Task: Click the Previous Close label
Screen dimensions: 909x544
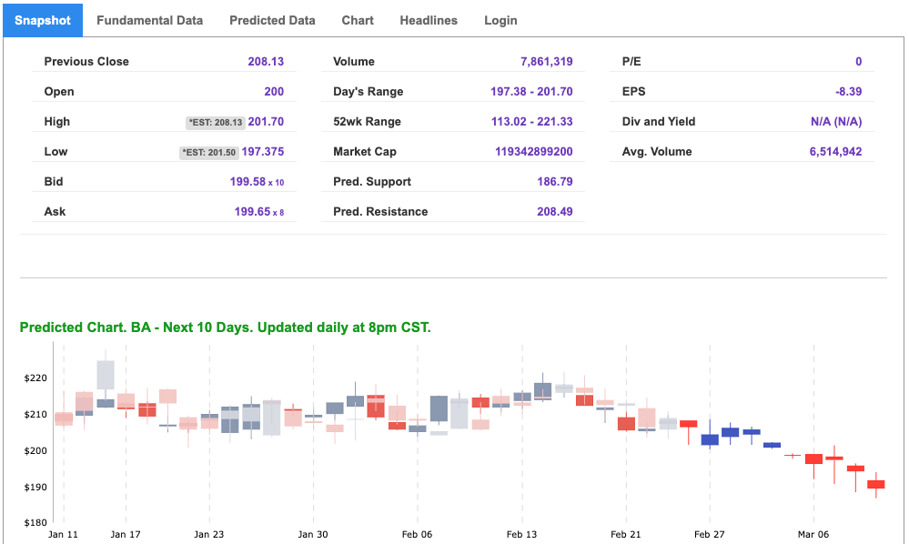Action: click(x=86, y=62)
